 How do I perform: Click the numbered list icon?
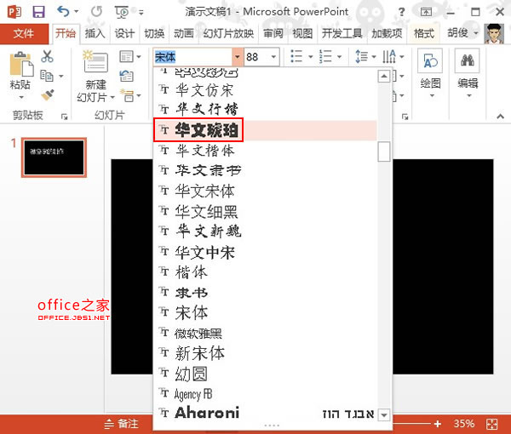point(325,56)
